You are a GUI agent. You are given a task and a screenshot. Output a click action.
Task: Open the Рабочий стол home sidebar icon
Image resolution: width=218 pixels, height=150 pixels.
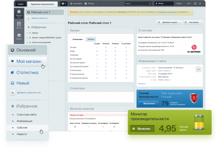[19, 13]
